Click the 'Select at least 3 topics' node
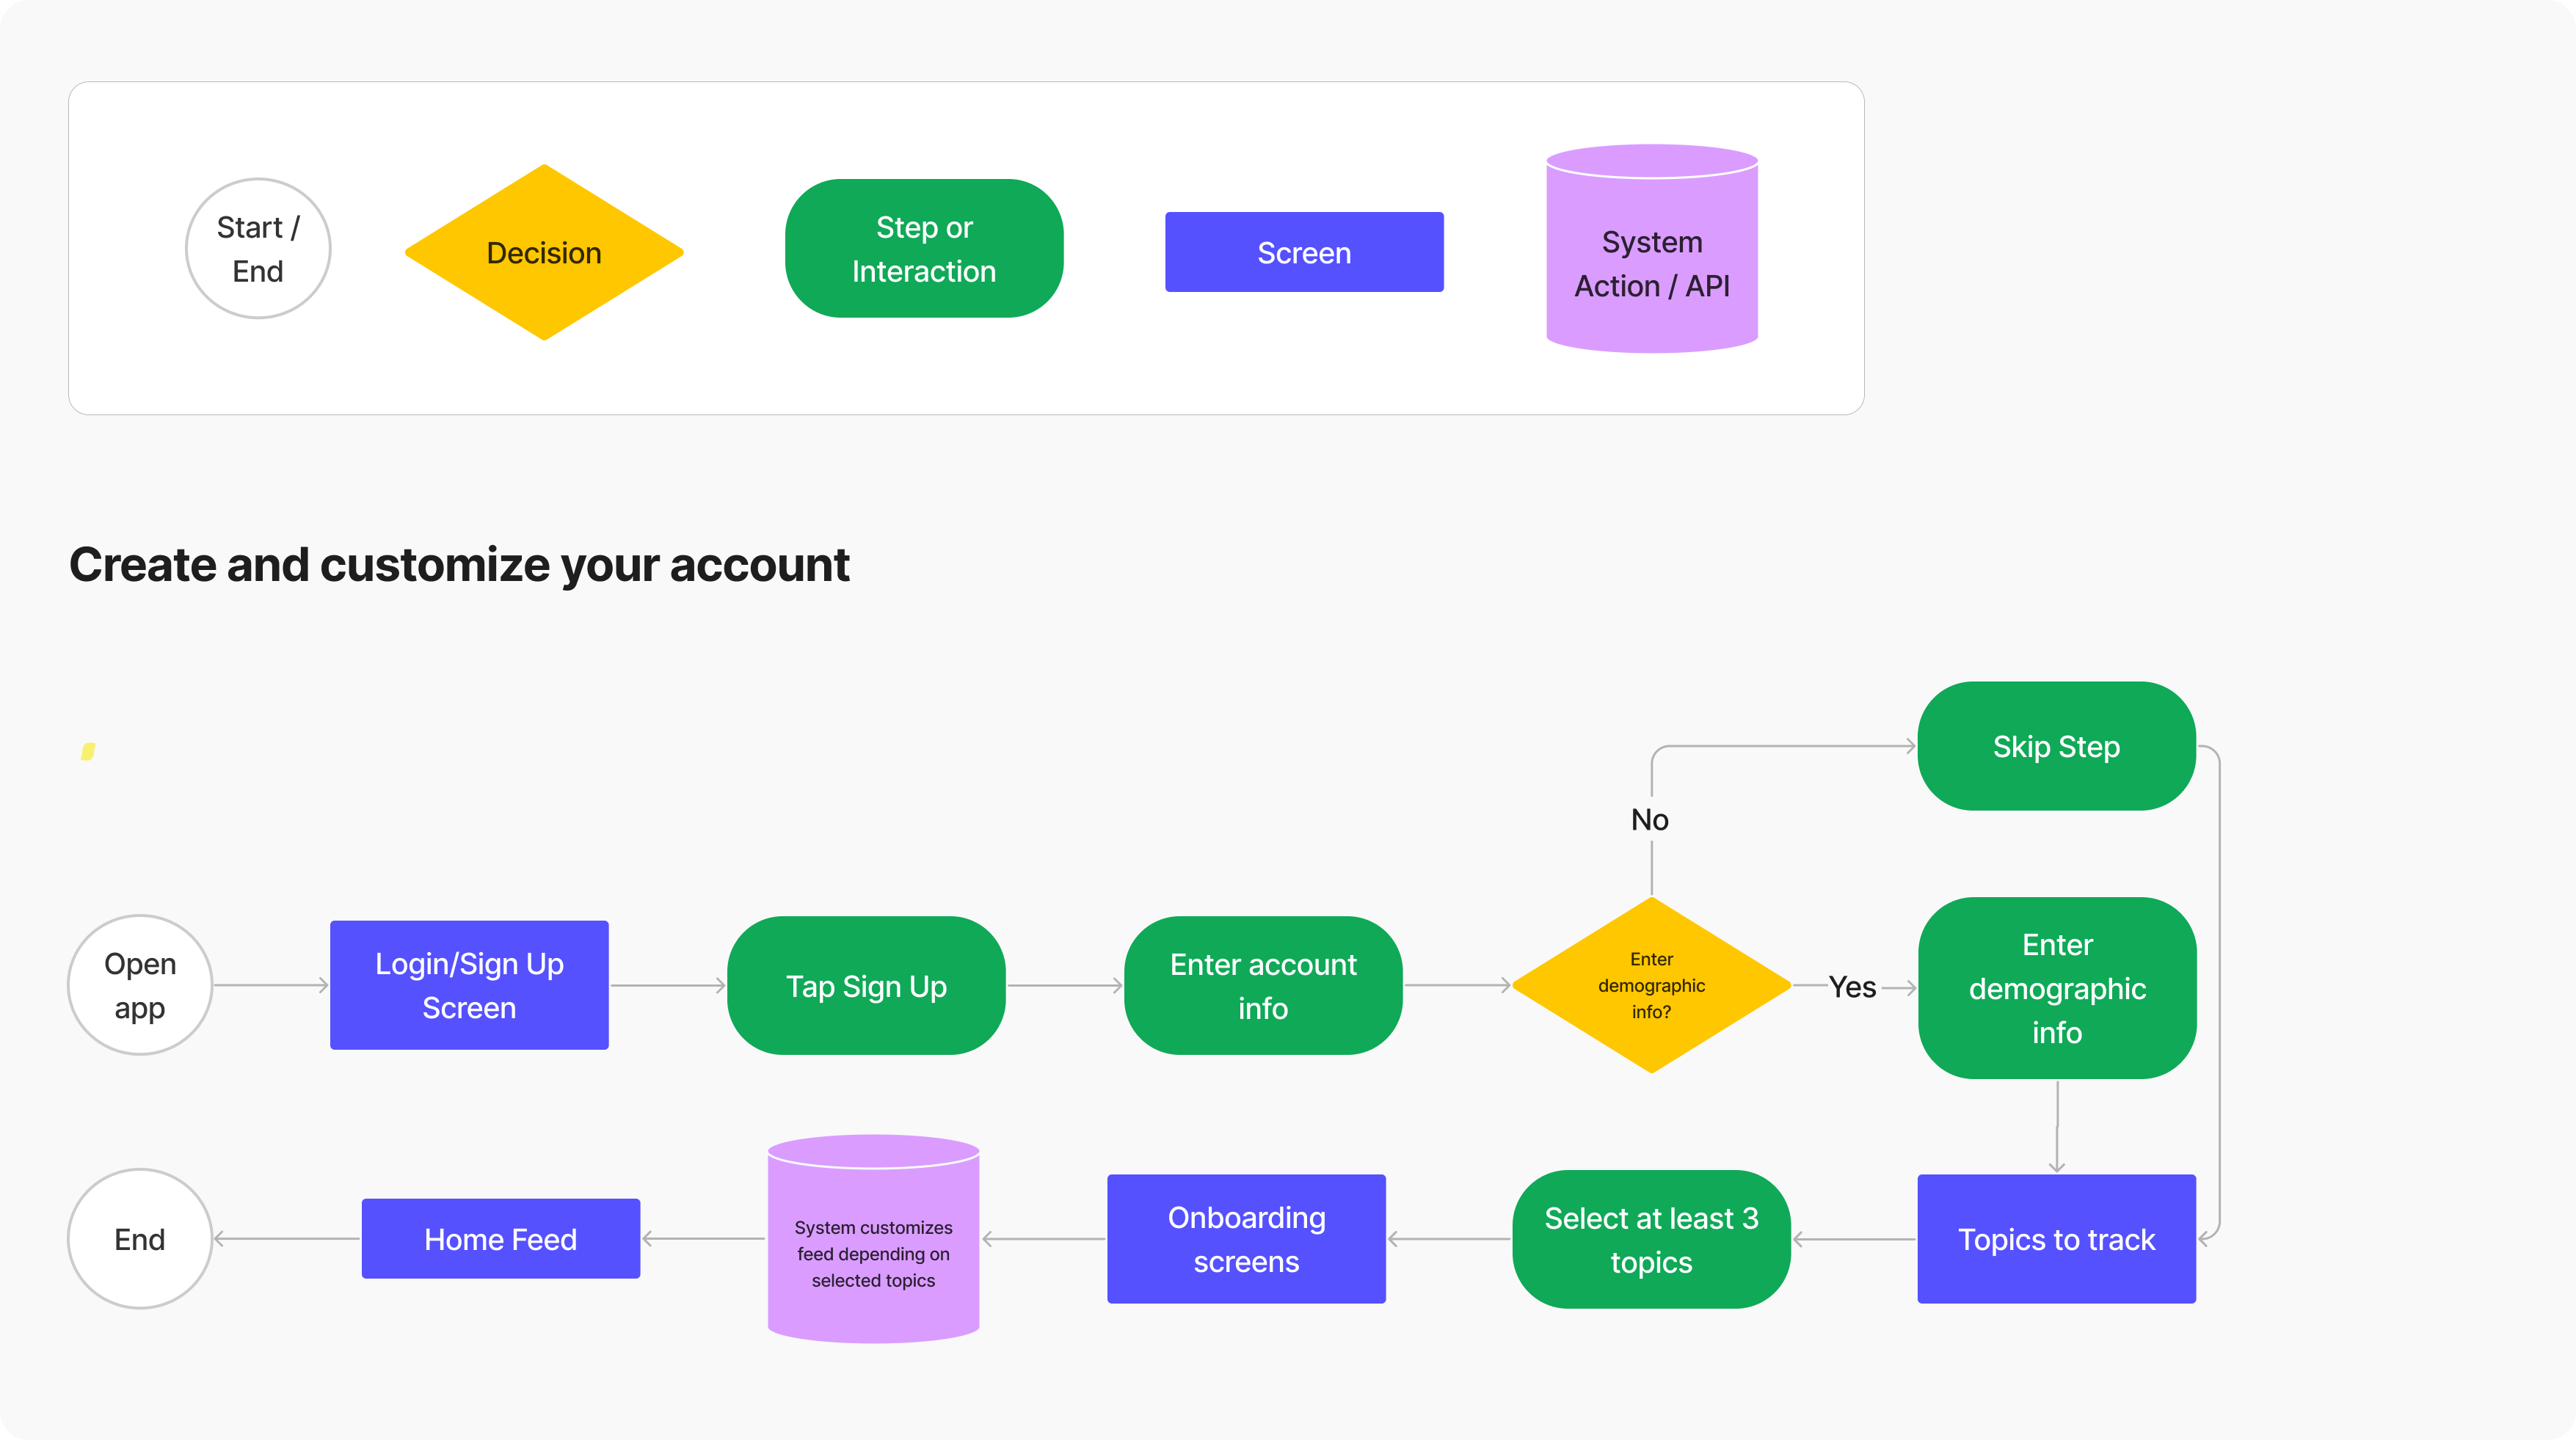Screen dimensions: 2576x1440 [x=1651, y=1239]
